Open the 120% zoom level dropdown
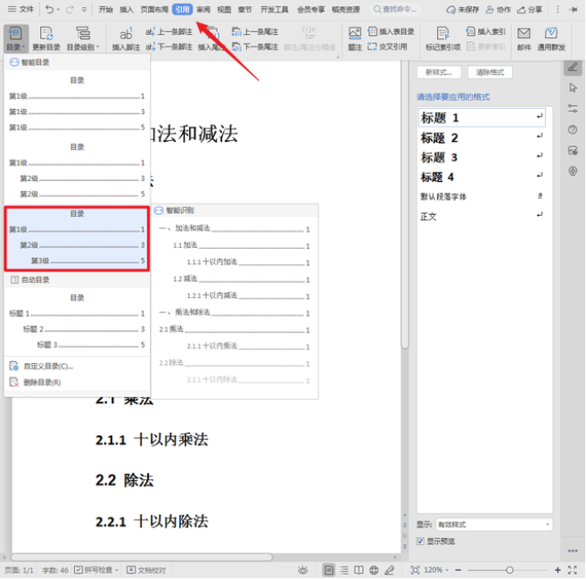Viewport: 586px width, 579px height. 439,570
